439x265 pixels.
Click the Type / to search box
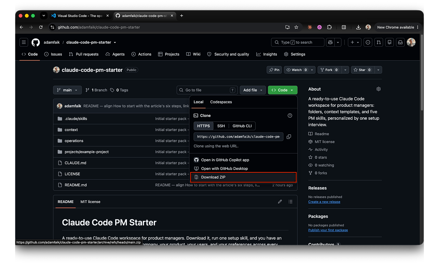(x=298, y=42)
